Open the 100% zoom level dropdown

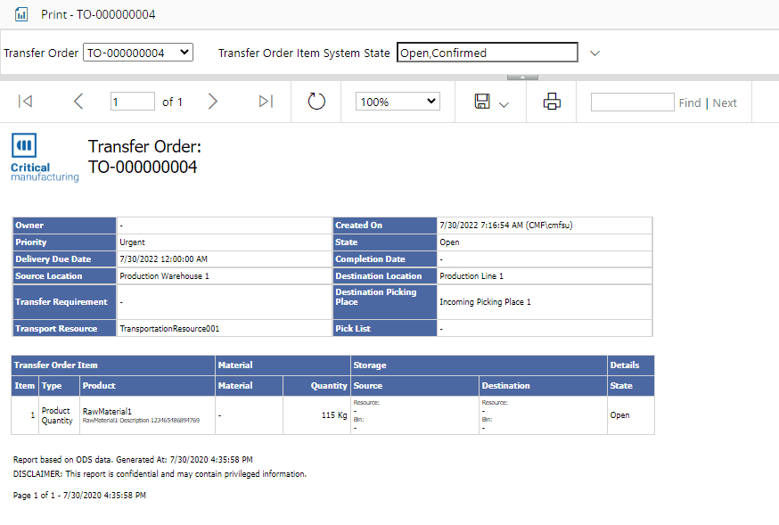[x=398, y=102]
